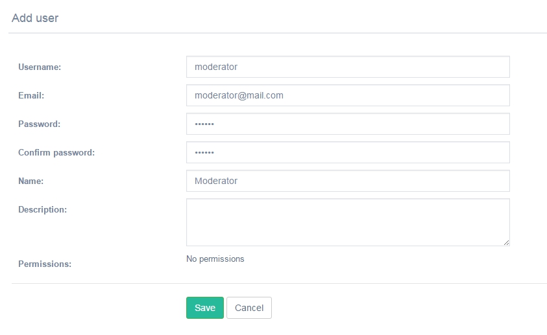Click inside the empty Description textarea

pyautogui.click(x=348, y=222)
